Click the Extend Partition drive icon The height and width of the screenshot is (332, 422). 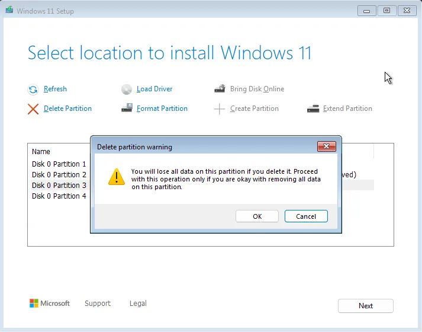pos(313,109)
